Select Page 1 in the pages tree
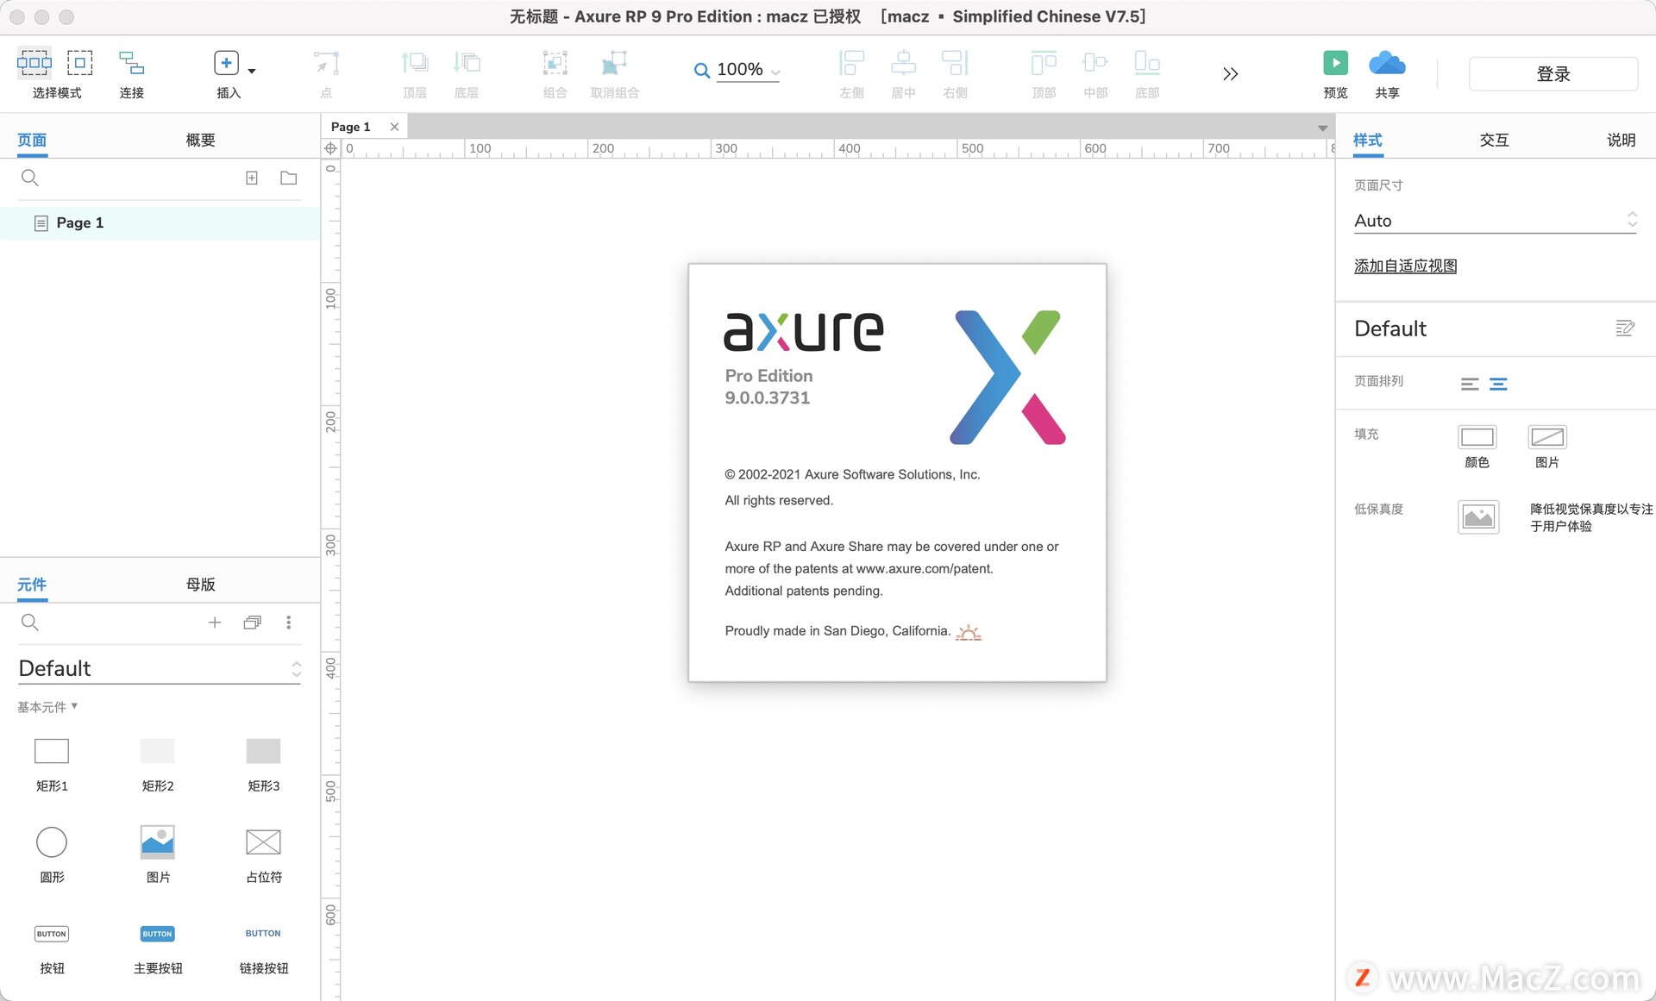Screen dimensions: 1656x1001 pos(160,222)
